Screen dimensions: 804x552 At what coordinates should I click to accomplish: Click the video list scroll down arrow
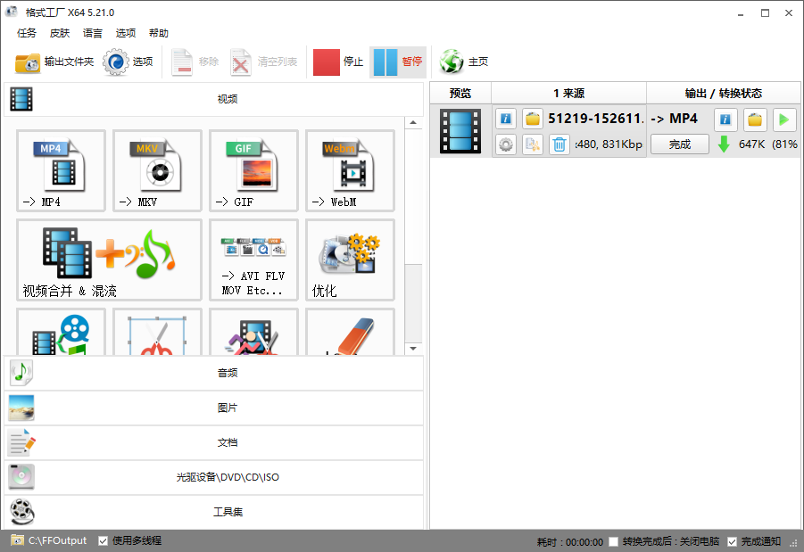(413, 349)
